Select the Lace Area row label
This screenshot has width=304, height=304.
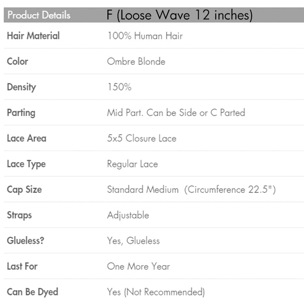[x=27, y=138]
